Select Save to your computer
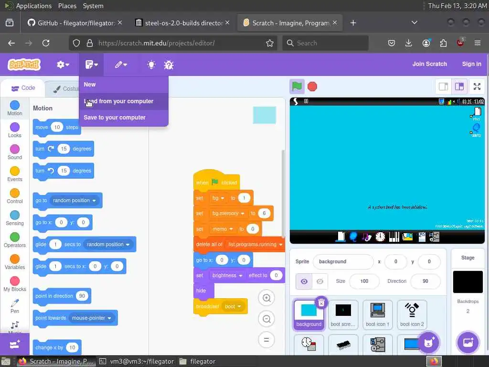This screenshot has height=367, width=489. tap(124, 118)
